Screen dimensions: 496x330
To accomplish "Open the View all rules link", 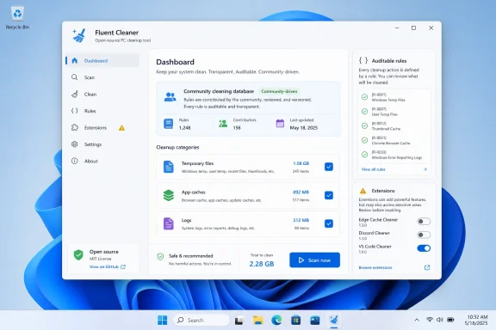I will coord(373,169).
